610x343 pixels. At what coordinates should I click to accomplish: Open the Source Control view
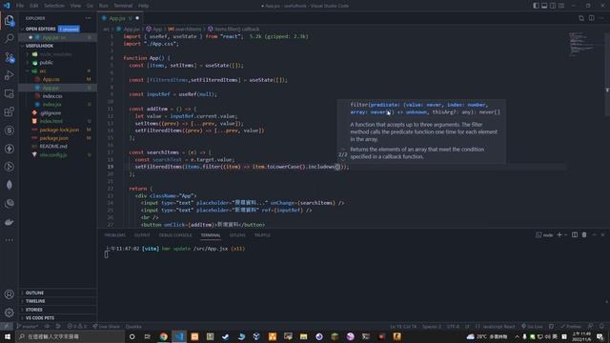tap(9, 57)
